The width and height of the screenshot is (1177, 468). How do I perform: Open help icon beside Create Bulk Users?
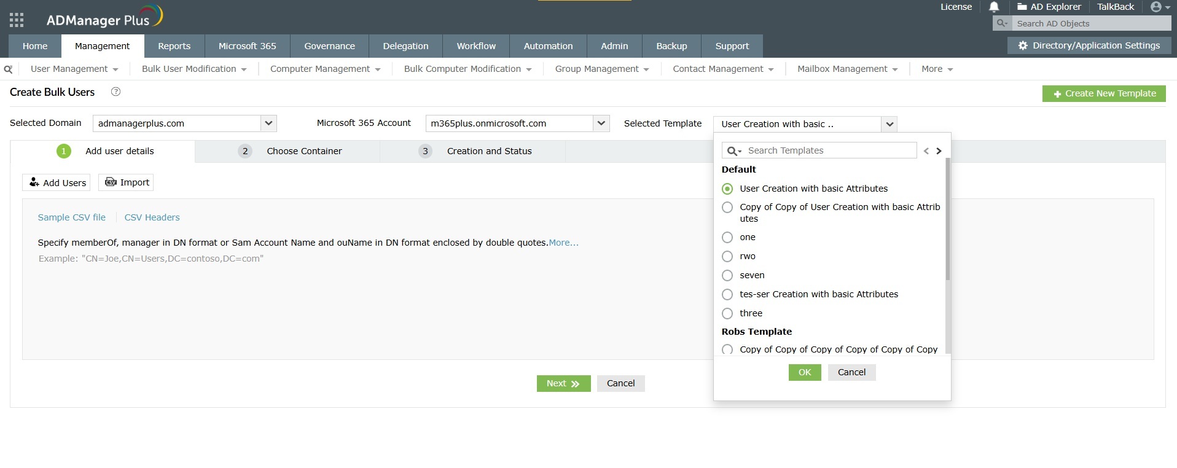point(115,92)
